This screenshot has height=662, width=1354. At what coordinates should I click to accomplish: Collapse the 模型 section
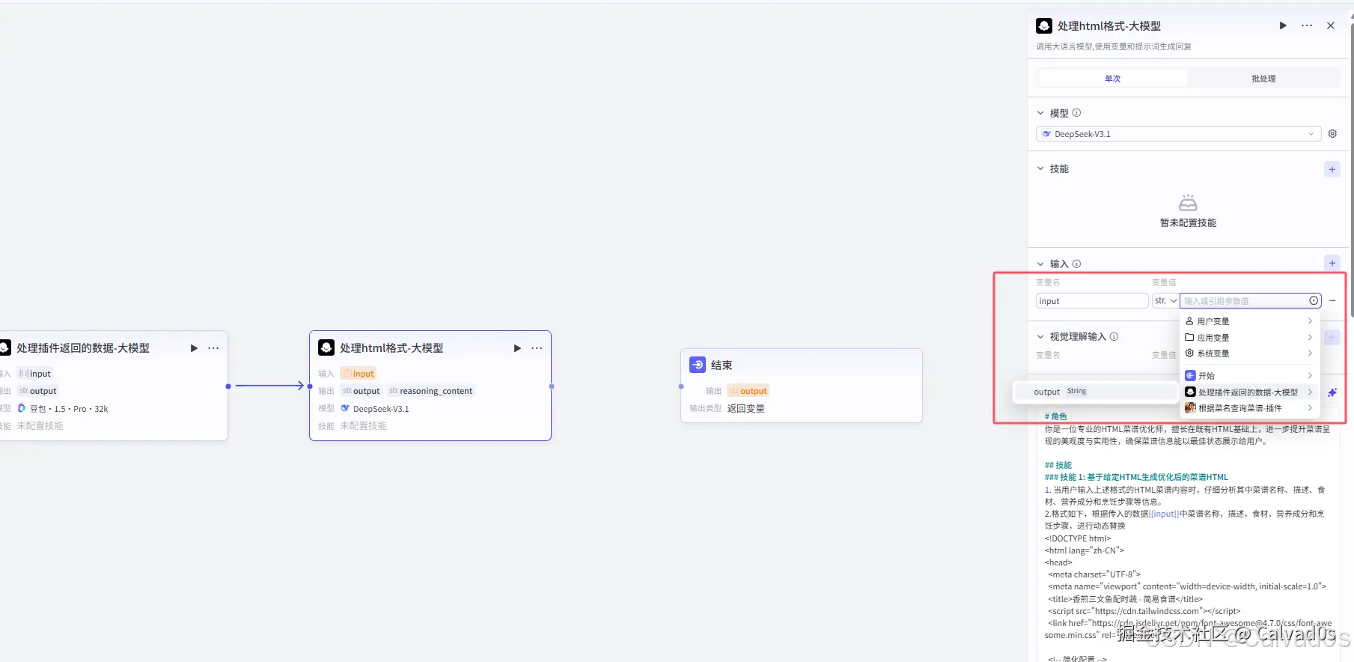point(1040,113)
